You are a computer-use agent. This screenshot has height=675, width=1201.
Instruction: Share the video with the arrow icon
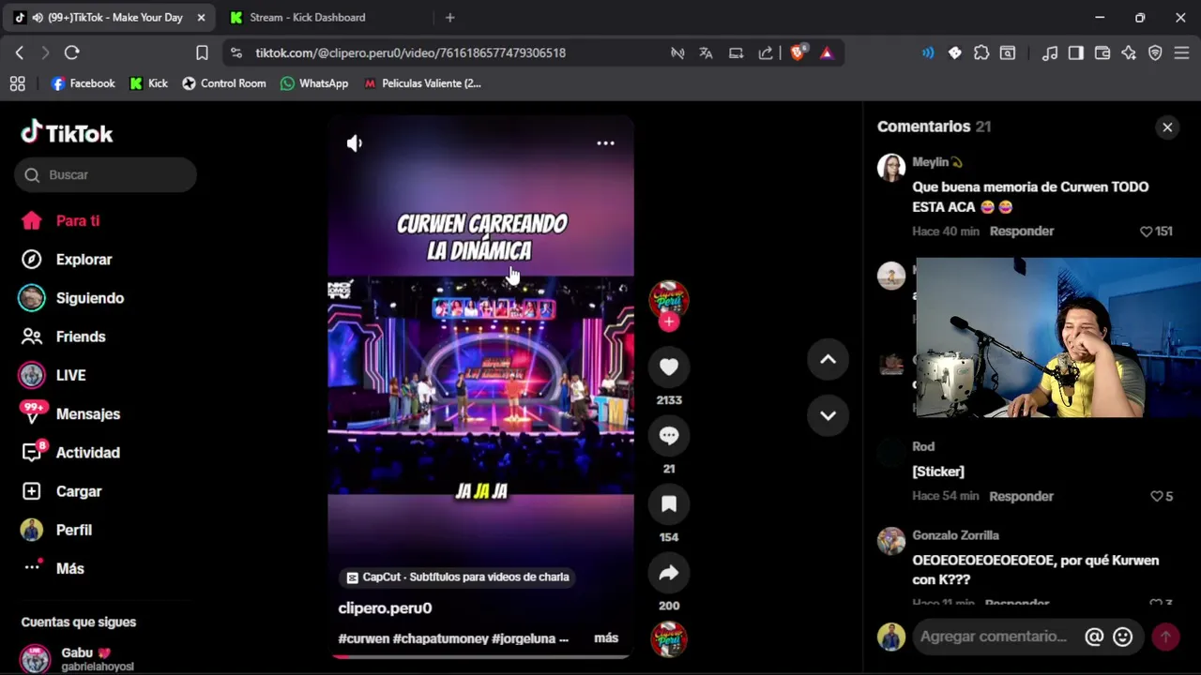point(669,572)
